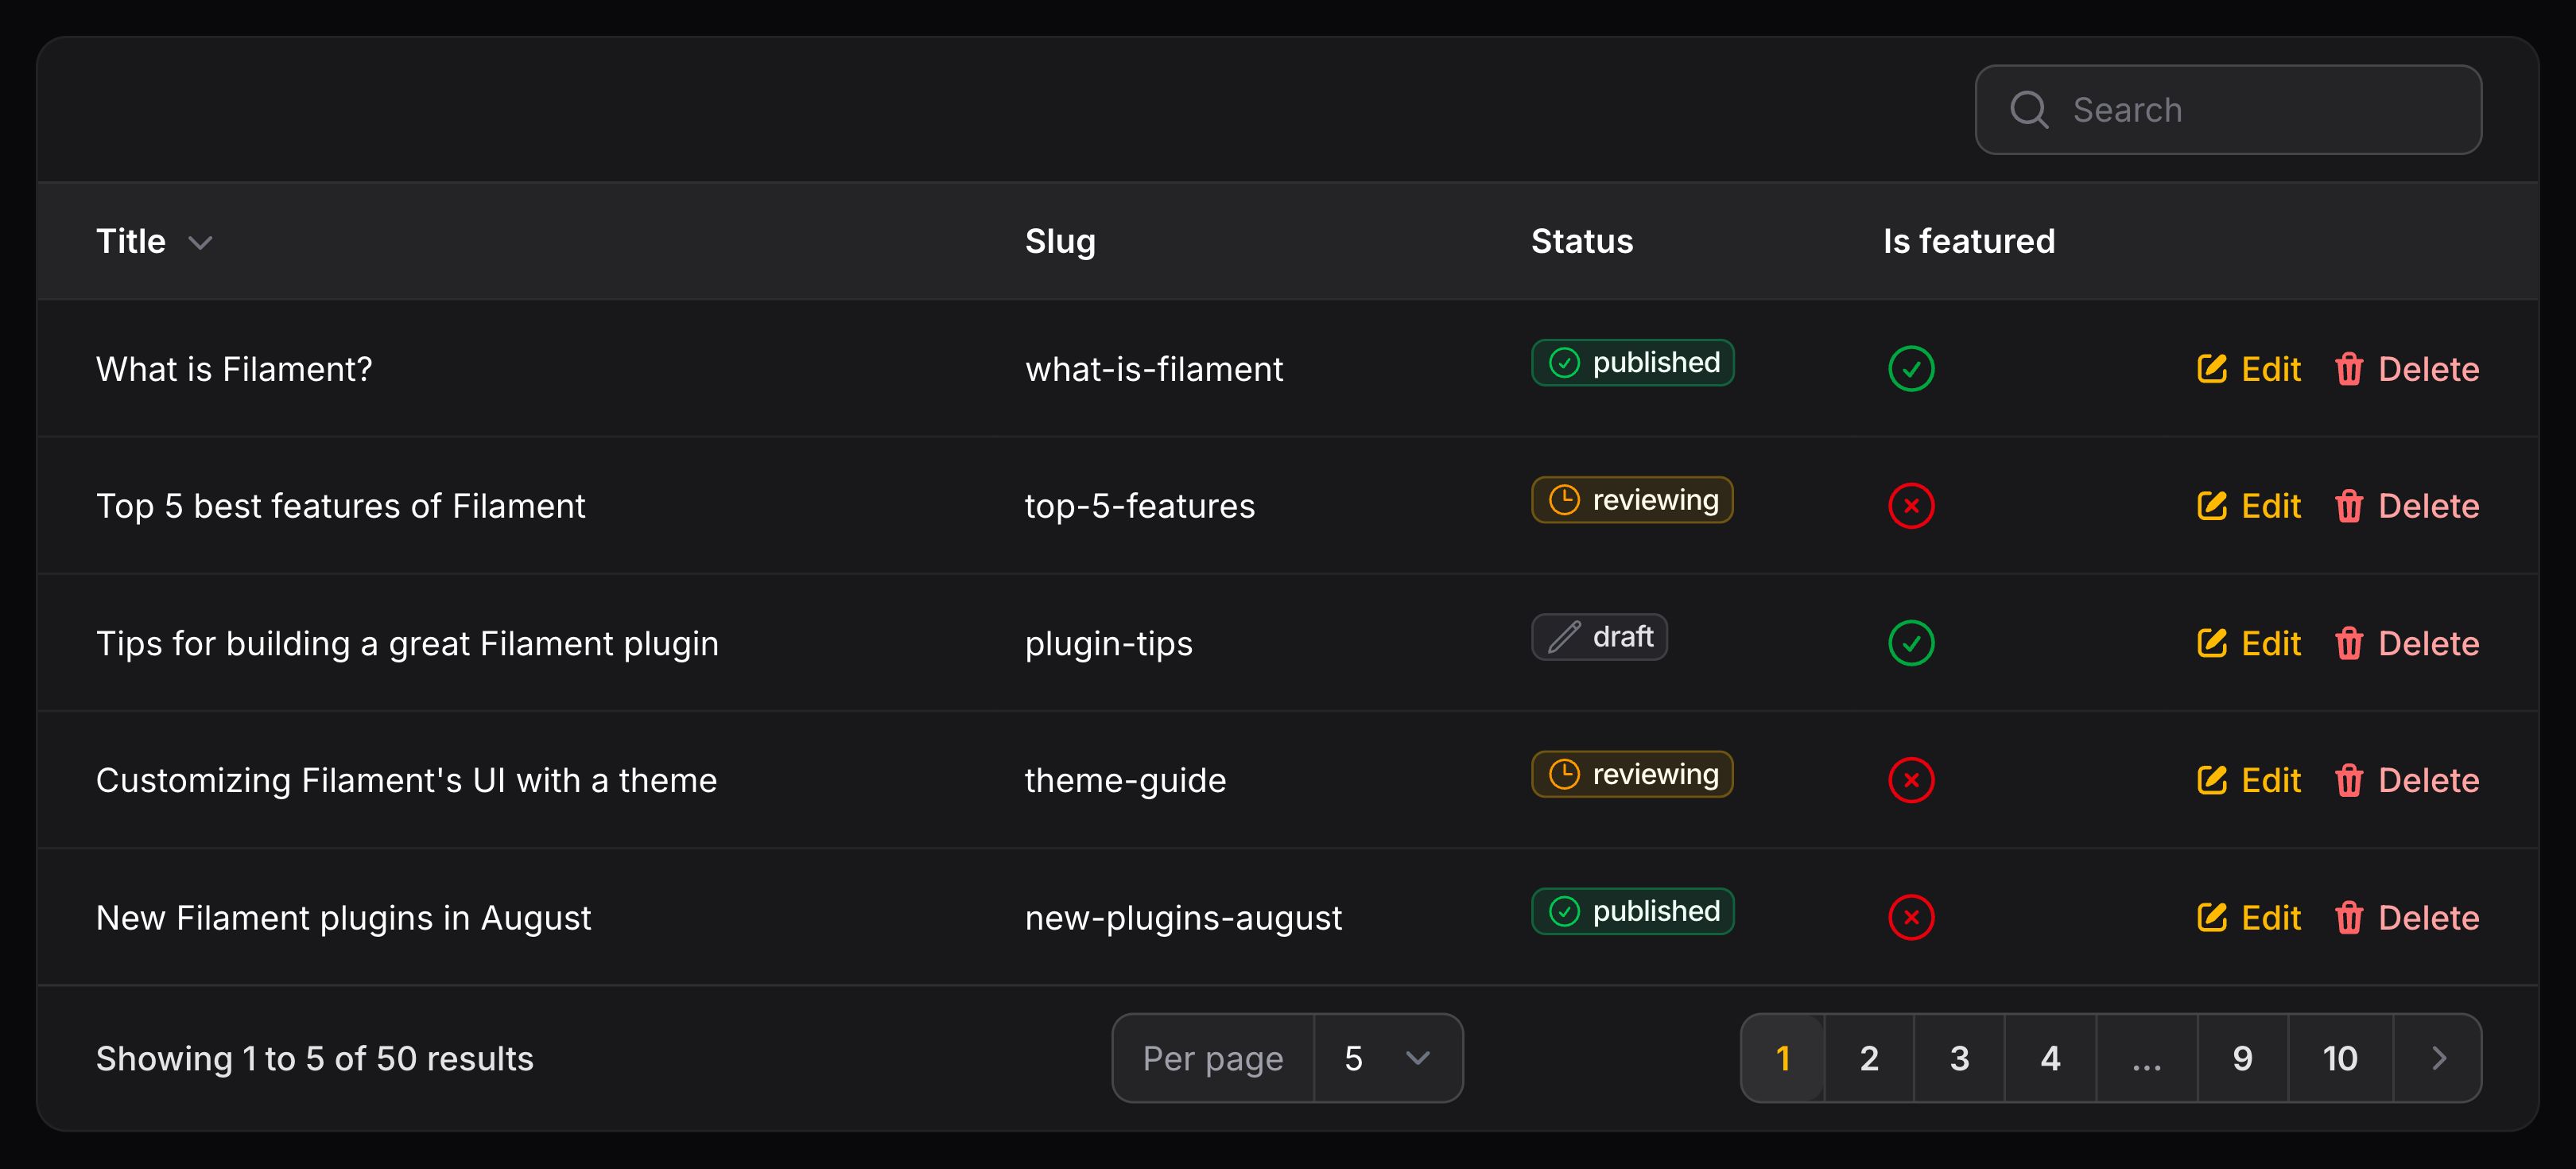Viewport: 2576px width, 1169px height.
Task: Click the trash icon for the plugin-tips row
Action: pyautogui.click(x=2348, y=643)
